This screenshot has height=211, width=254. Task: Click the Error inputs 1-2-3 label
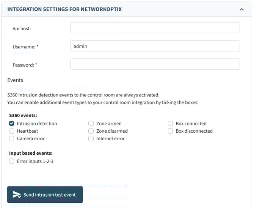point(35,161)
